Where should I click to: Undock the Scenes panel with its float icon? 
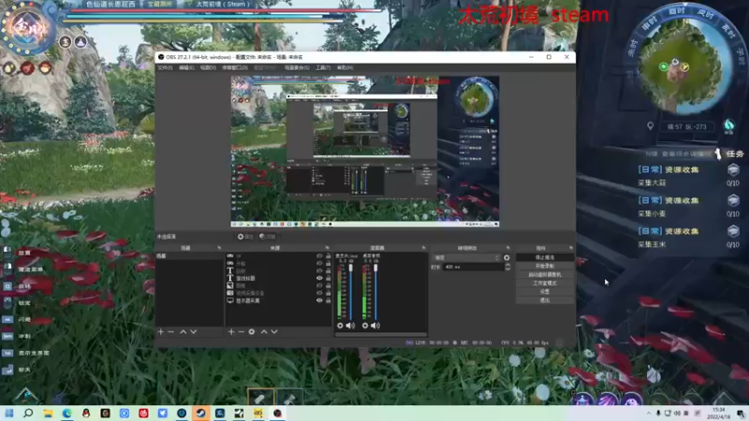tap(219, 248)
